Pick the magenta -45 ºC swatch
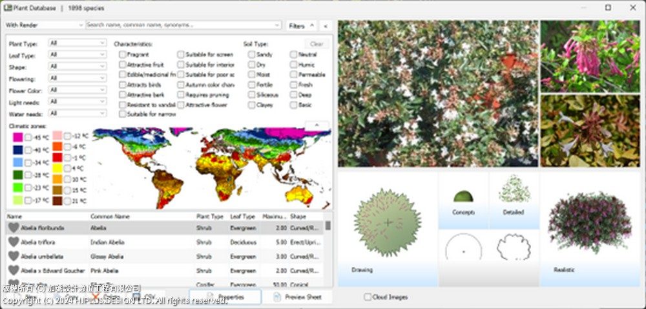The width and height of the screenshot is (646, 309). [x=17, y=138]
